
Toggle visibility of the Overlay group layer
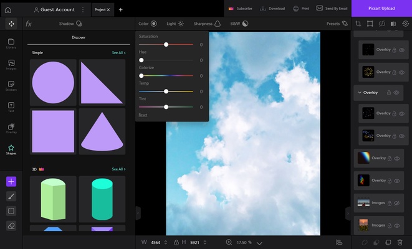point(396,93)
